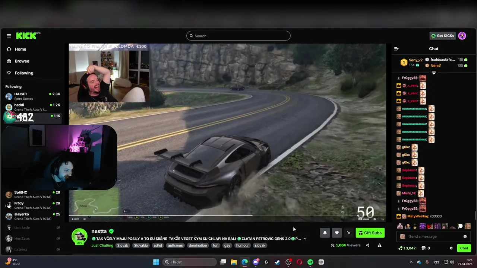This screenshot has width=477, height=268.
Task: Select the domination tag
Action: click(x=198, y=245)
